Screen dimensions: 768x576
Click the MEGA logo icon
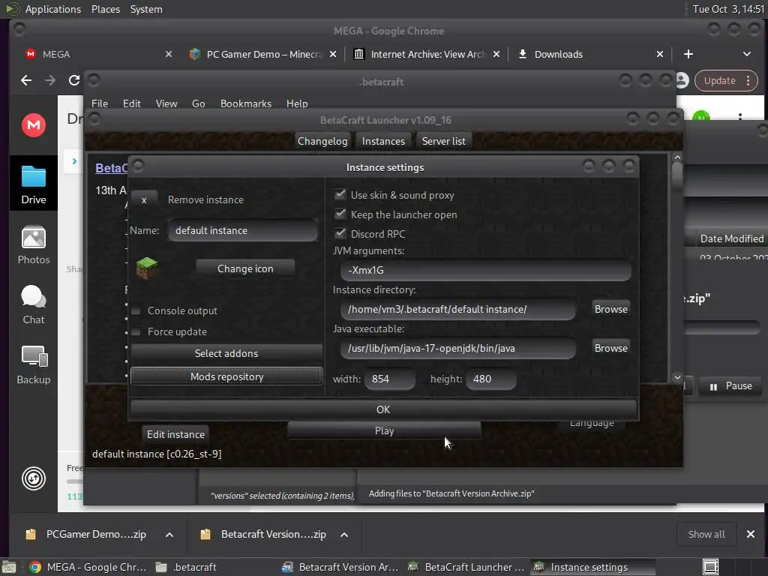(33, 125)
